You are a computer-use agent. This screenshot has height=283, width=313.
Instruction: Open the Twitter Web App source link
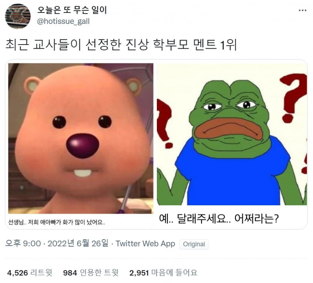coord(145,244)
